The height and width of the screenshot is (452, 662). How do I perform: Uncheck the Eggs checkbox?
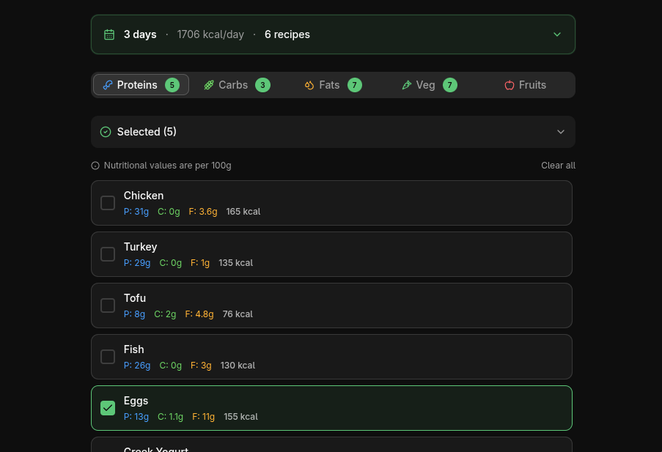point(108,408)
